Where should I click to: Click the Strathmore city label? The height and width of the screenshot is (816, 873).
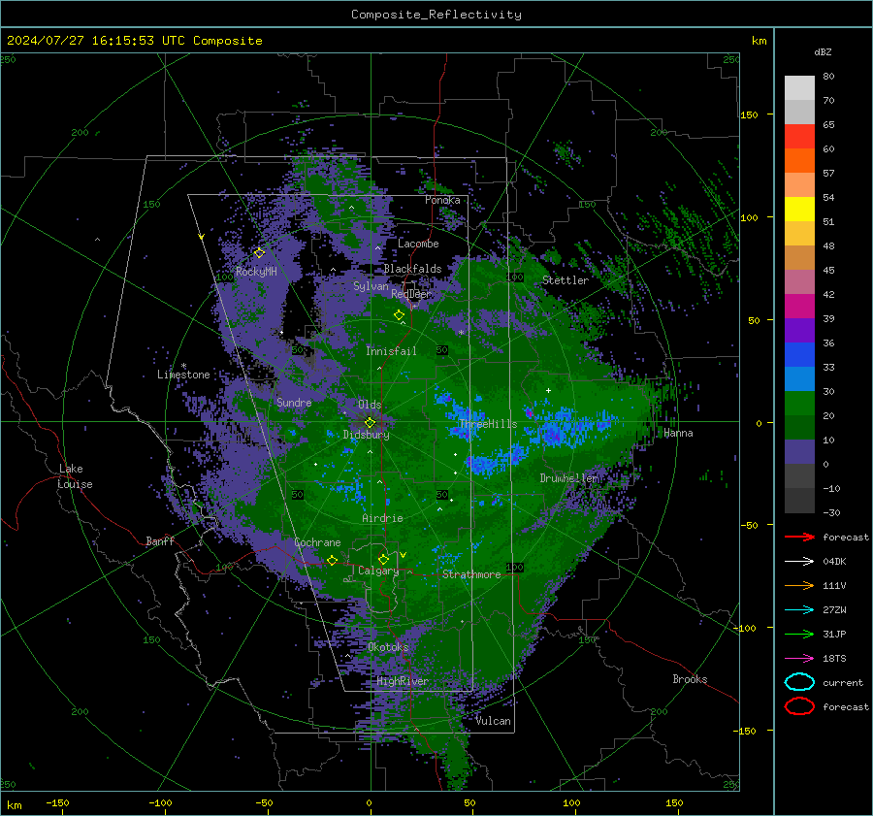coord(471,574)
